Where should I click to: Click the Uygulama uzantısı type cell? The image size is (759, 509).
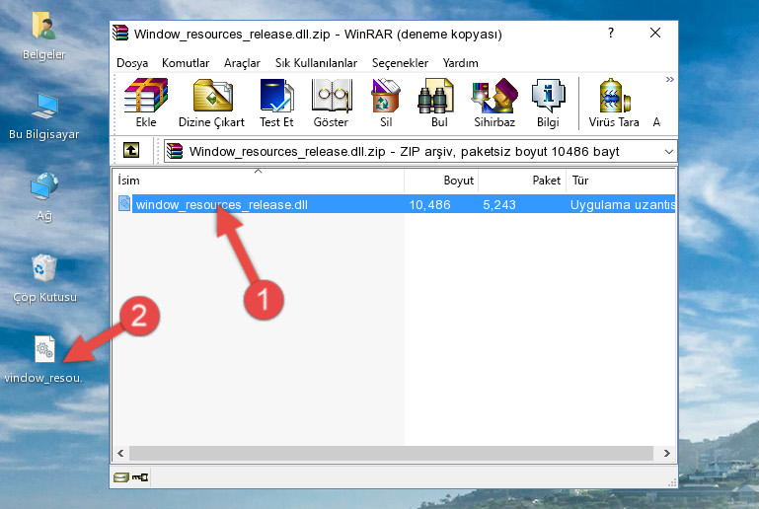point(622,204)
